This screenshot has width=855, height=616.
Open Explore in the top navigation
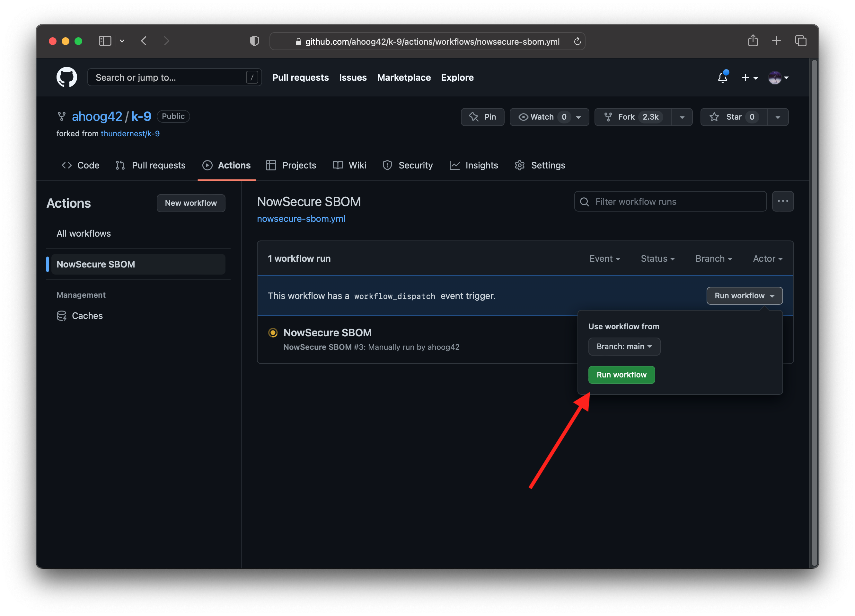click(457, 77)
